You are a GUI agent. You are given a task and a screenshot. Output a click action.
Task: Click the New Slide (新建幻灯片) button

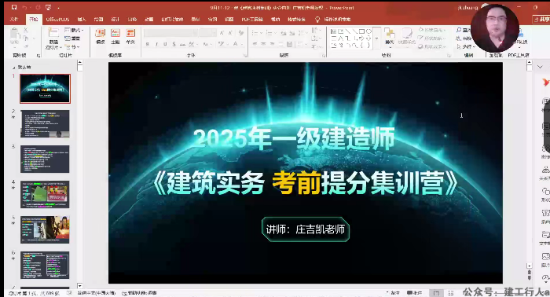(x=53, y=38)
